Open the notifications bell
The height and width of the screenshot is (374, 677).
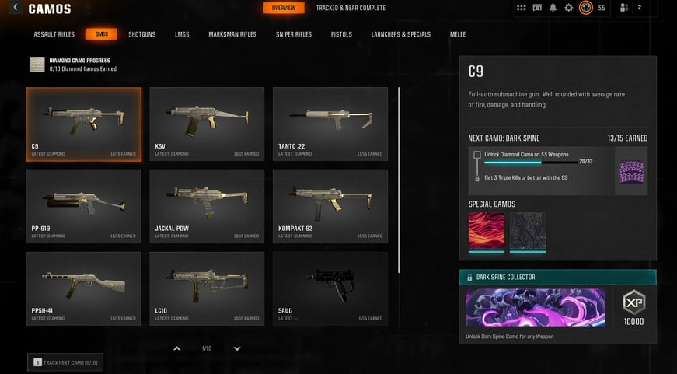click(553, 8)
